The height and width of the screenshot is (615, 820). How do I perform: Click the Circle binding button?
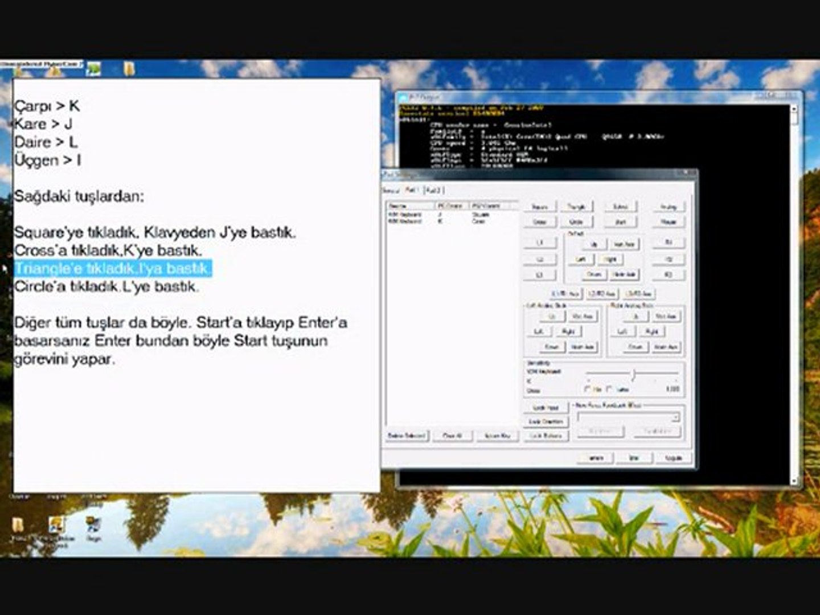click(576, 222)
